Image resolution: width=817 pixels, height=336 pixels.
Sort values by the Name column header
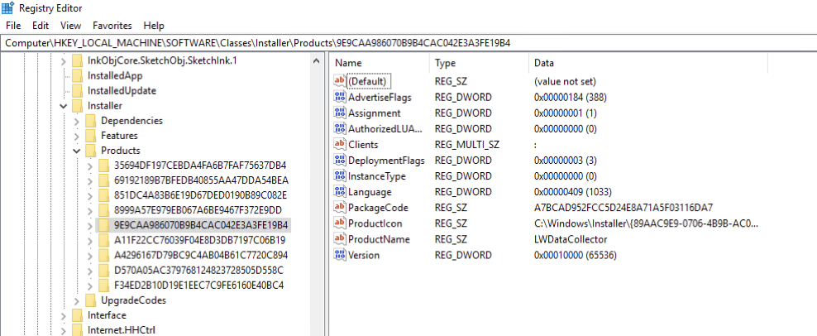[380, 63]
